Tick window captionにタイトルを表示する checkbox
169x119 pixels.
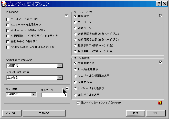[8, 47]
